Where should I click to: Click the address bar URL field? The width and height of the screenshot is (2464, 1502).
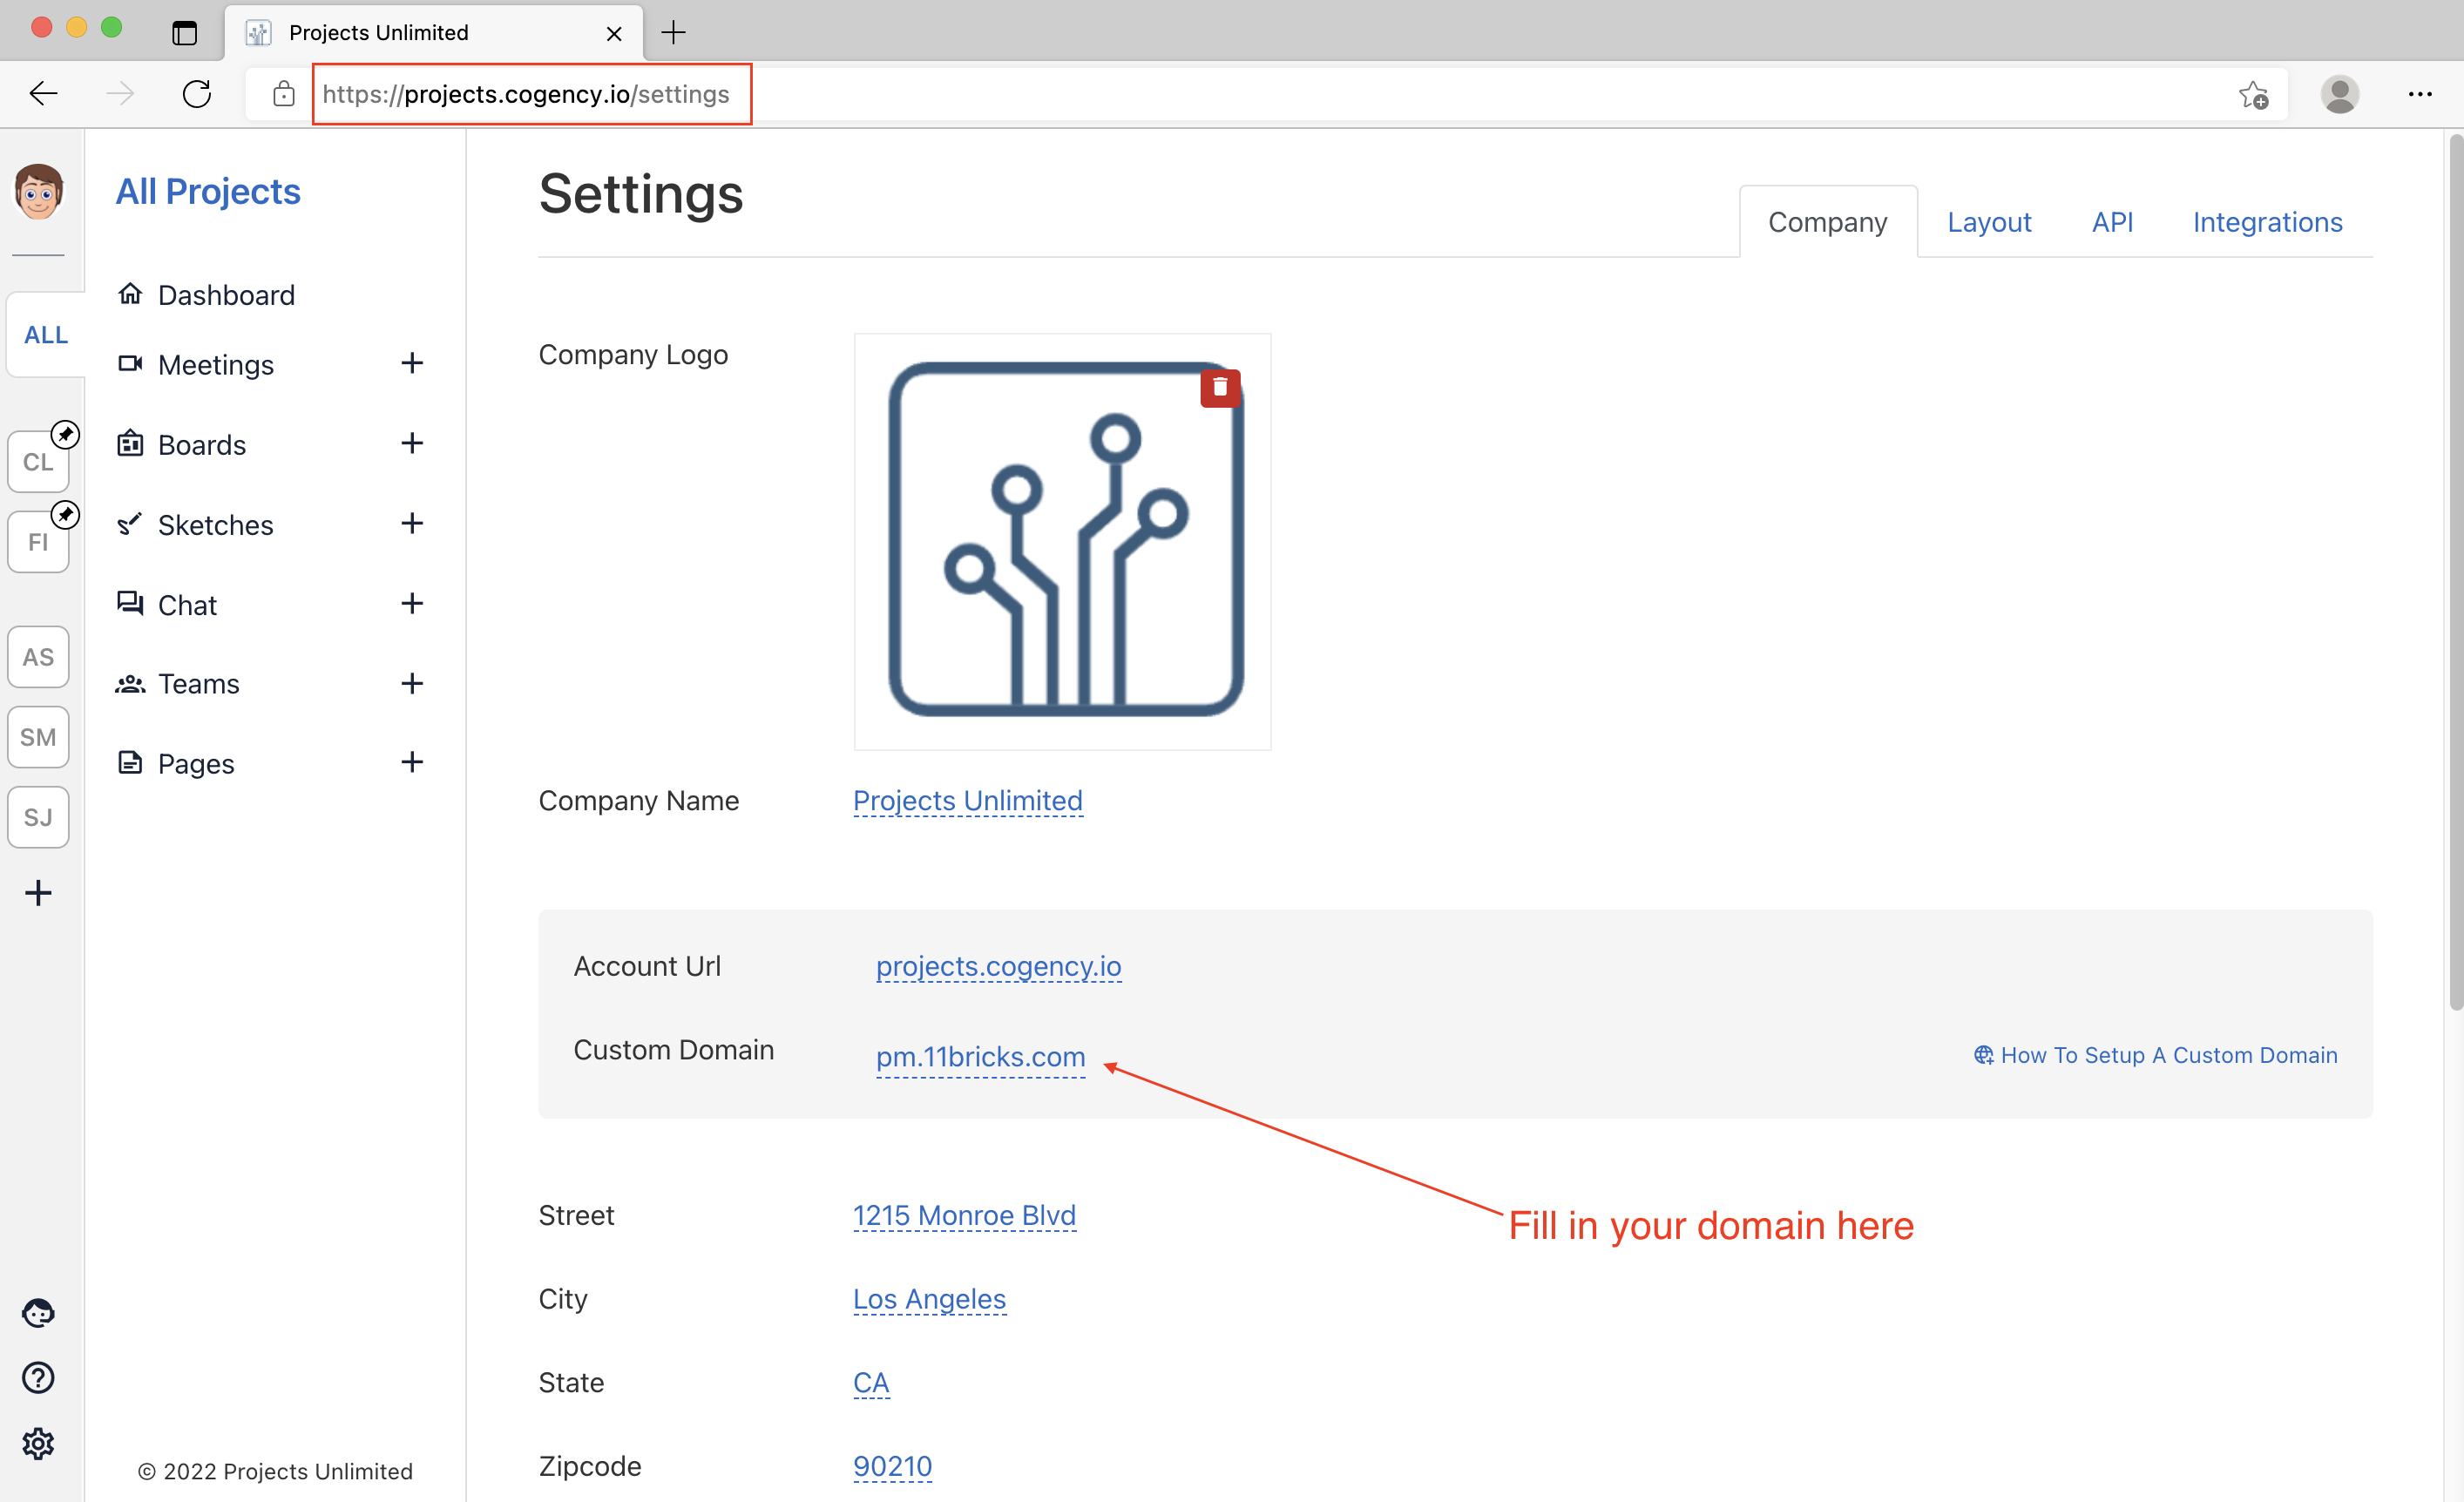527,94
